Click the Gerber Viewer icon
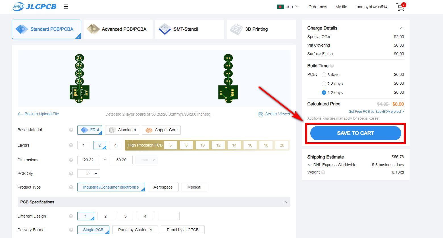The image size is (443, 238). [261, 114]
